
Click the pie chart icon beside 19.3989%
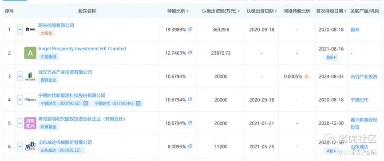190,29
